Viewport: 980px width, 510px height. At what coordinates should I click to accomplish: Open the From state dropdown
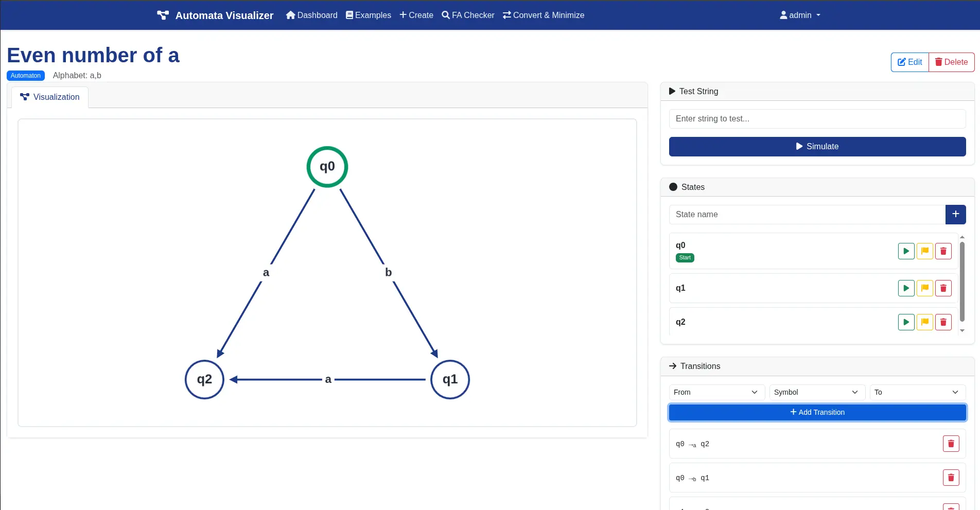(x=716, y=392)
